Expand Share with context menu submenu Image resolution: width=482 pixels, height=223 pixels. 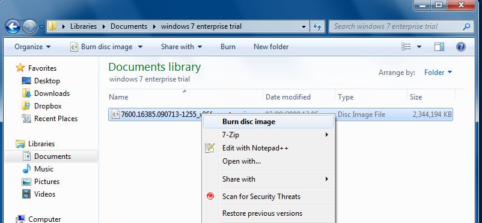(x=268, y=179)
